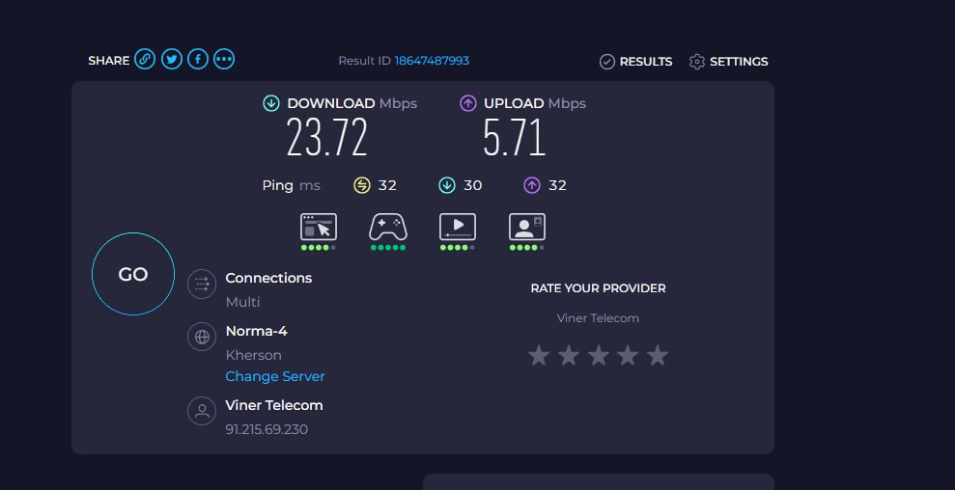Copy the share link icon
This screenshot has width=955, height=490.
(145, 59)
